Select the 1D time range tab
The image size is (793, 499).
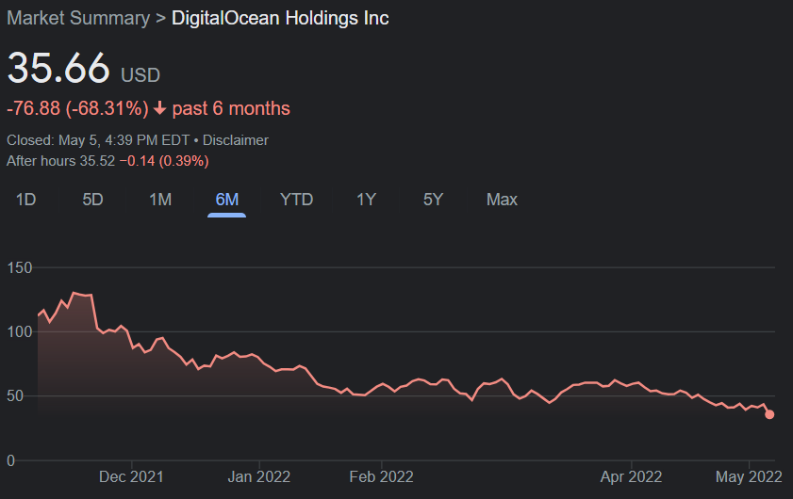(25, 200)
